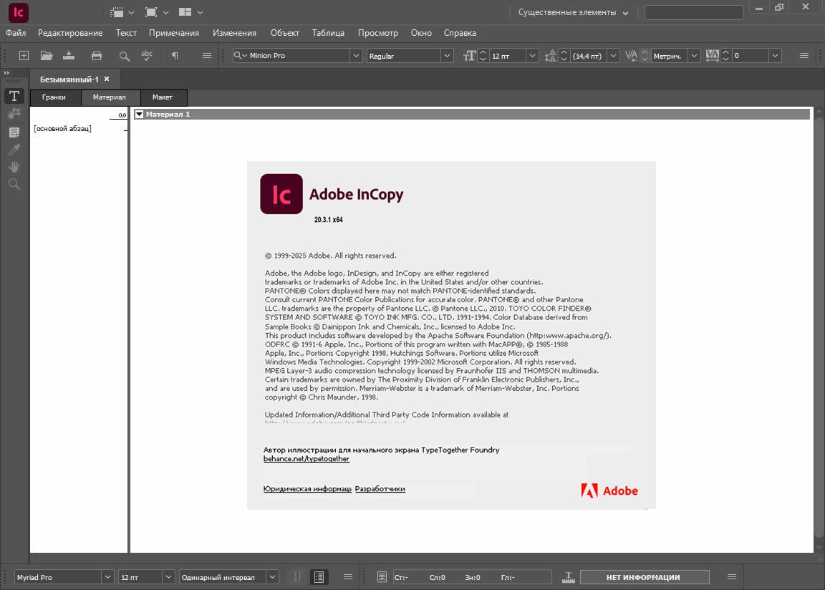Select the Note tool
The width and height of the screenshot is (825, 590).
tap(14, 132)
